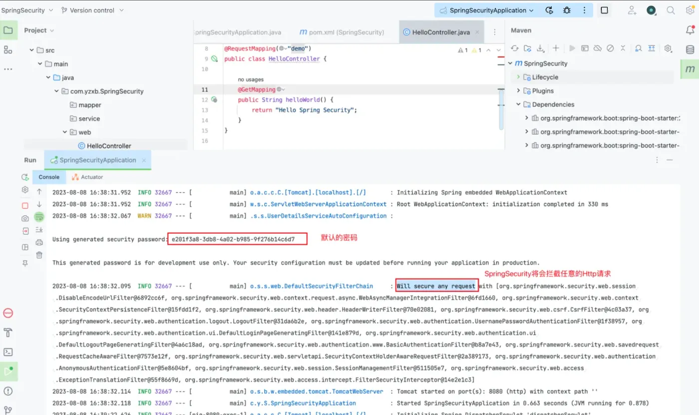Take thread dump with camera icon
Image resolution: width=699 pixels, height=415 pixels.
pyautogui.click(x=25, y=218)
